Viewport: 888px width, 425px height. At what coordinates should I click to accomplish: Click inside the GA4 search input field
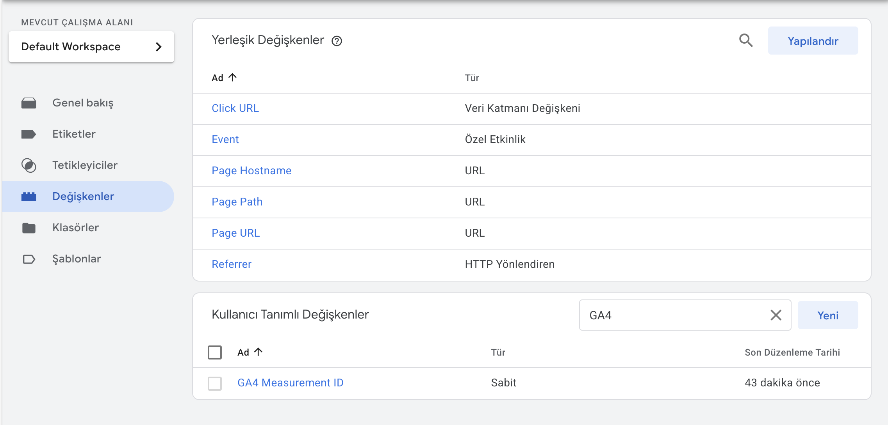(664, 315)
